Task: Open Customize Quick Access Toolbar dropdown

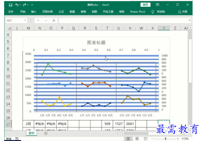Action: click(32, 5)
